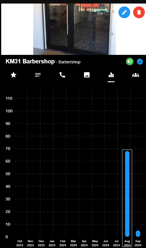Open the image gallery tab
The height and width of the screenshot is (248, 146).
[x=87, y=75]
